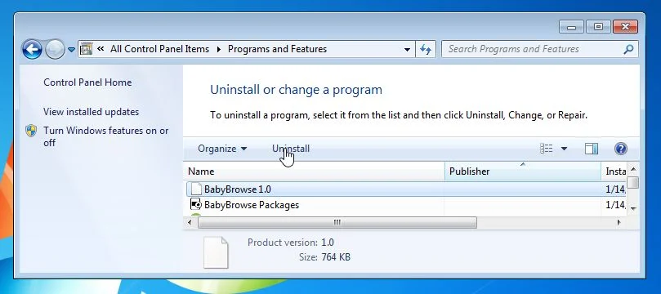Open the recent pages dropdown arrow
This screenshot has height=294, width=661.
[x=71, y=50]
